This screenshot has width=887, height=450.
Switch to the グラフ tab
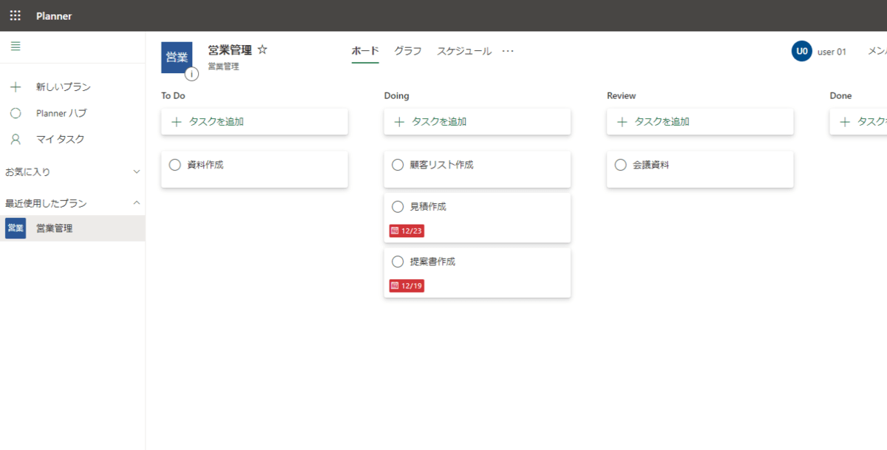click(408, 51)
